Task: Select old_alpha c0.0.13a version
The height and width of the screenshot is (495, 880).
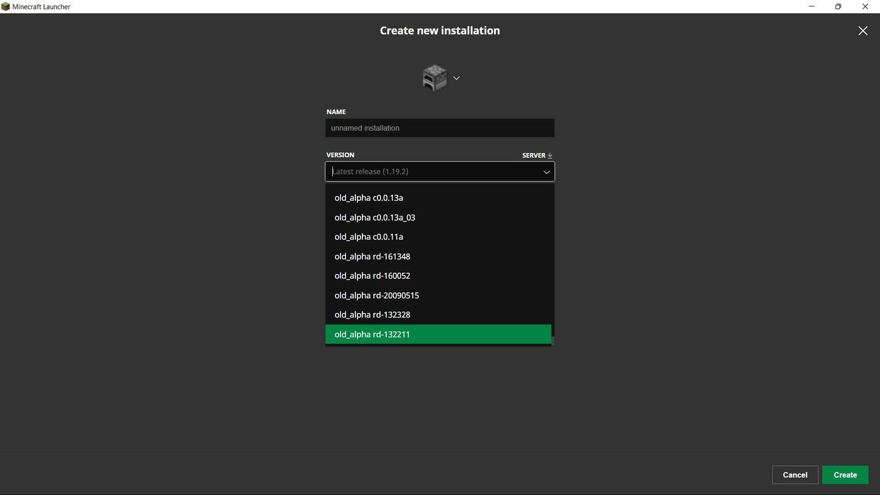Action: [369, 197]
